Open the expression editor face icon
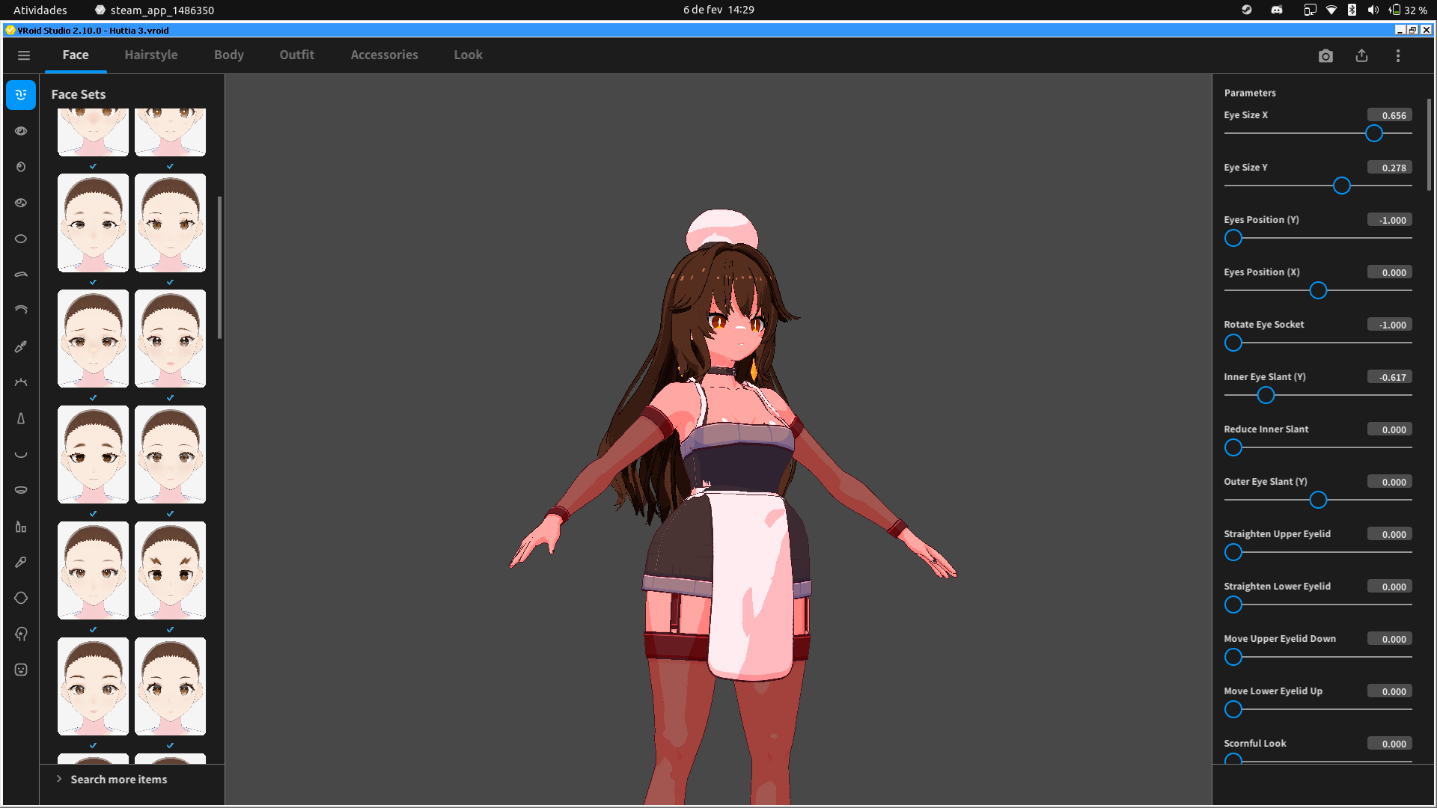The height and width of the screenshot is (808, 1437). pos(21,670)
